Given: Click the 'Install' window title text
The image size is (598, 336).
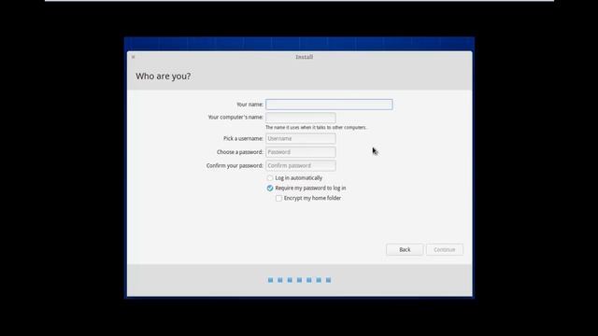Looking at the screenshot, I should point(305,57).
